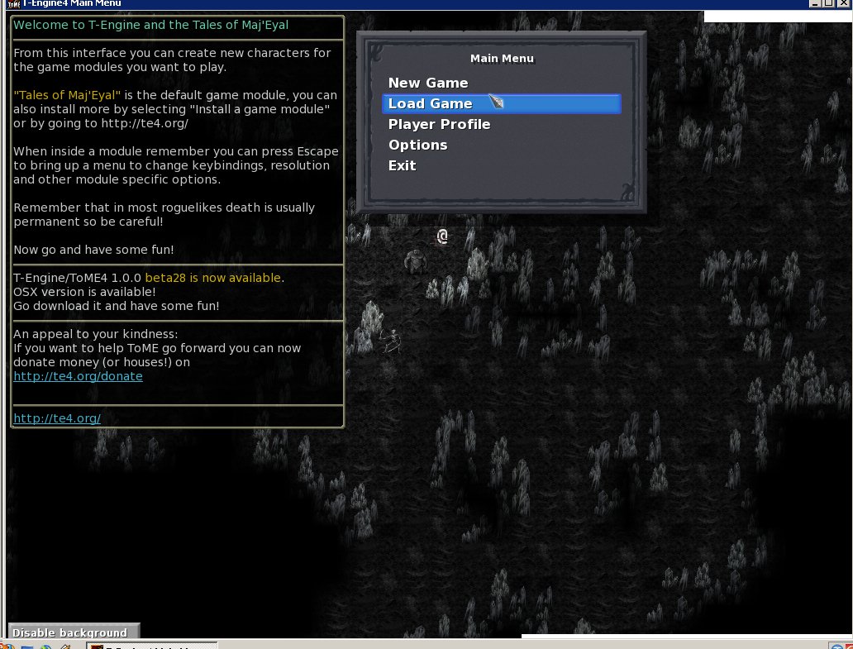The height and width of the screenshot is (649, 853).
Task: Follow the http://te4.org/ homepage link
Action: pos(57,418)
